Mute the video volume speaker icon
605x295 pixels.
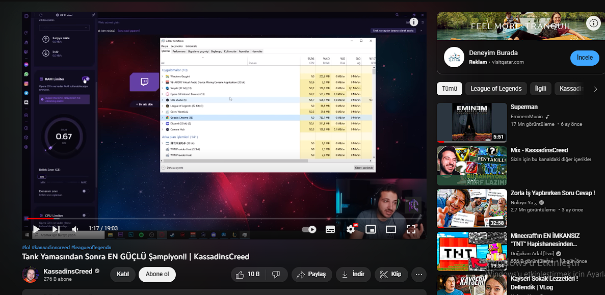[x=75, y=229]
